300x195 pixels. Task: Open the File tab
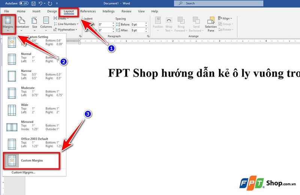(x=6, y=11)
